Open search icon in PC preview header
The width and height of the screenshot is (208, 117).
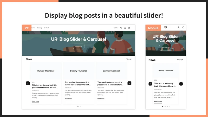121,28
